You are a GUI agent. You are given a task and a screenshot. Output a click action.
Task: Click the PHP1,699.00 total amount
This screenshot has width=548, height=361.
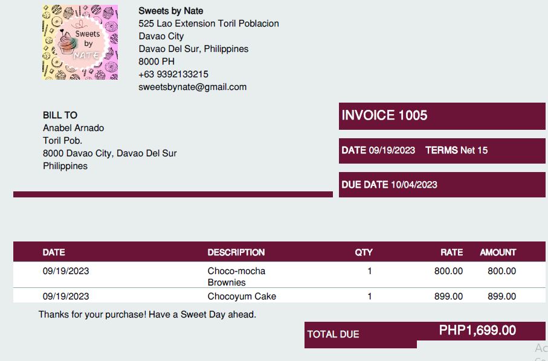pos(477,330)
